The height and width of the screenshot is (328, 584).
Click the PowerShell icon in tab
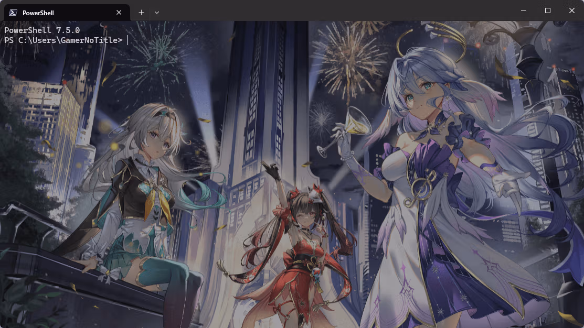[13, 13]
